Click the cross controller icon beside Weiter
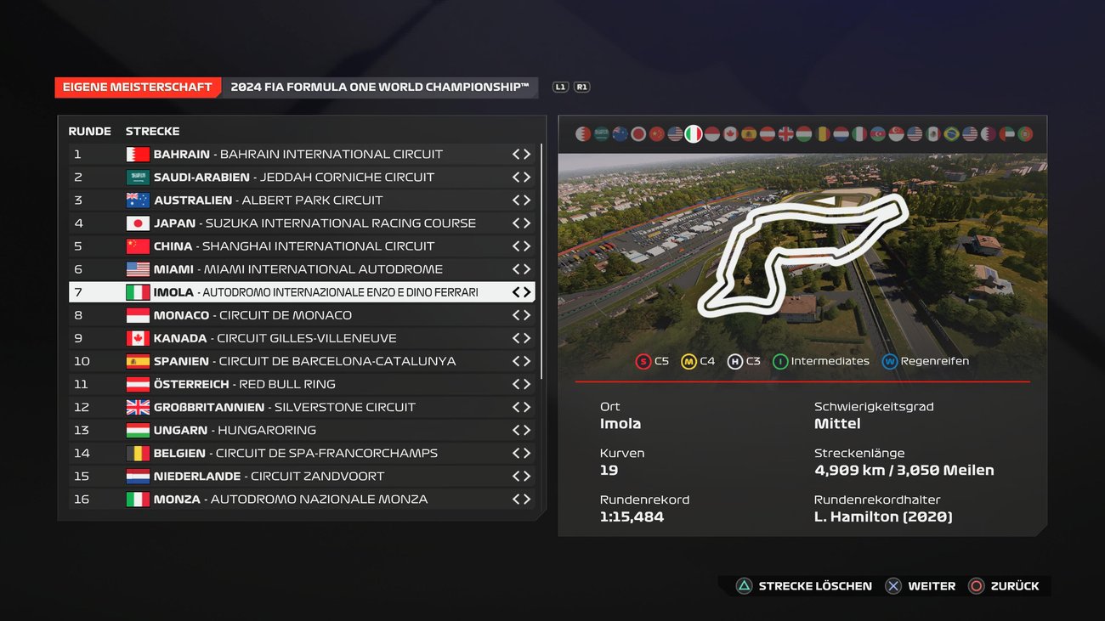1105x621 pixels. point(893,585)
